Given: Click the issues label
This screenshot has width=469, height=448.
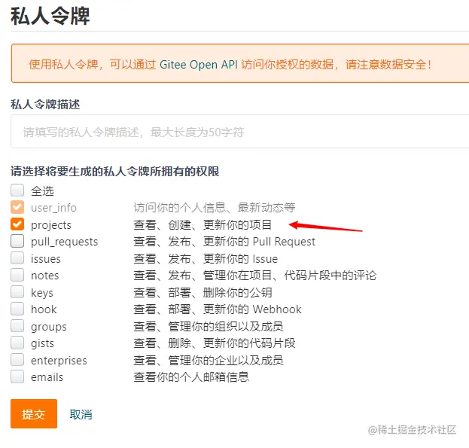Looking at the screenshot, I should 46,259.
